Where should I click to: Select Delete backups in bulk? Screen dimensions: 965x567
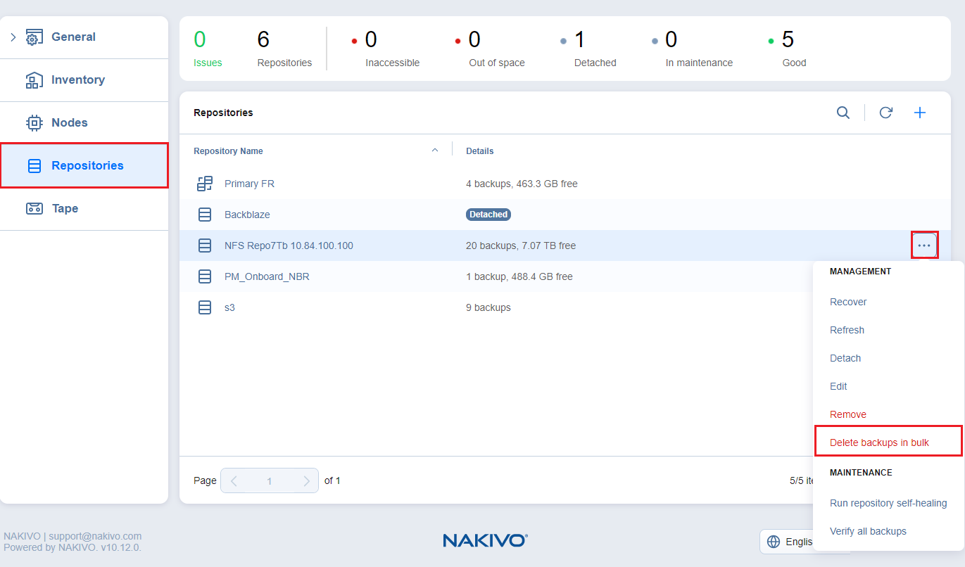879,442
